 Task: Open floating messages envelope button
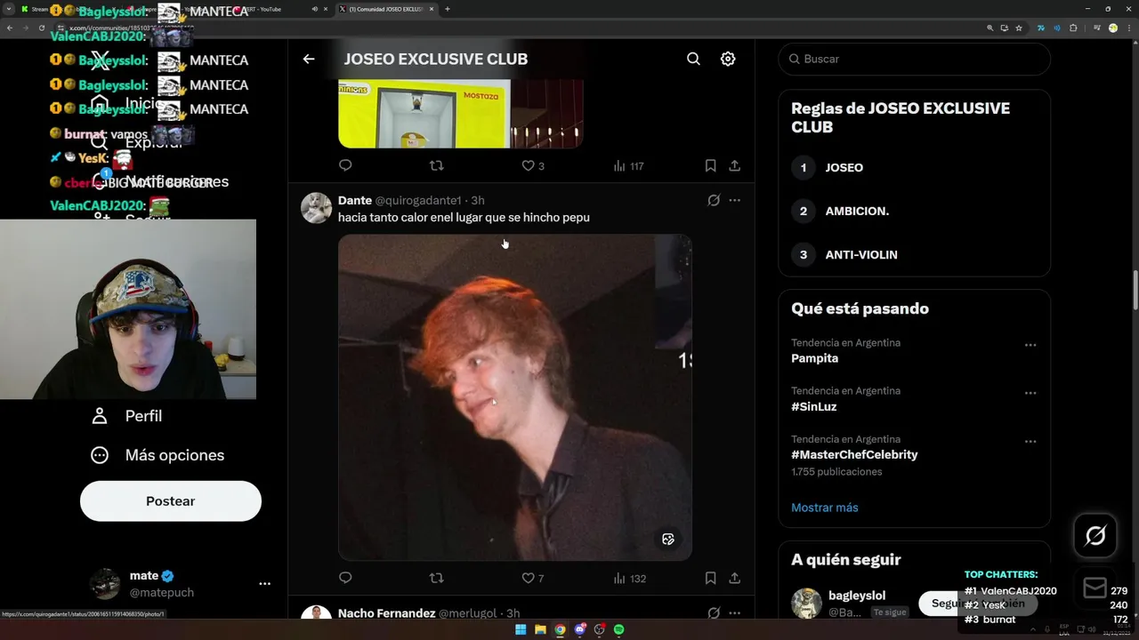point(1095,588)
